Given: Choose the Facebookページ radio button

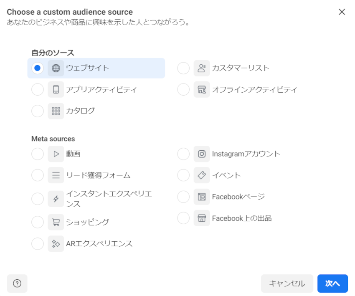Looking at the screenshot, I should [x=183, y=197].
